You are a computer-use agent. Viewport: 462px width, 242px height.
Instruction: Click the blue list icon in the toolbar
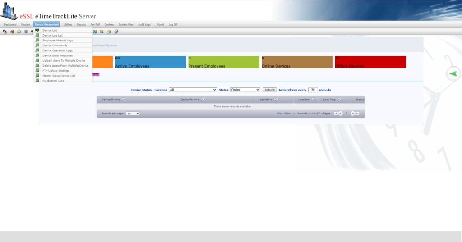tap(26, 32)
